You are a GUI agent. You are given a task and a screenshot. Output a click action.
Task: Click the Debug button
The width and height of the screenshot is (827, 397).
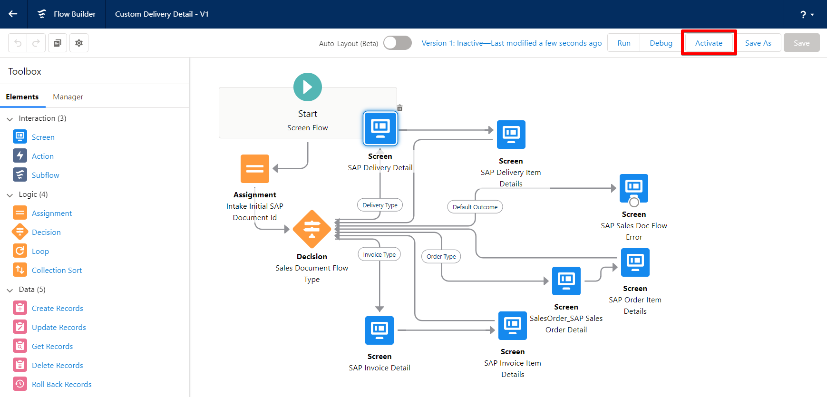[661, 43]
